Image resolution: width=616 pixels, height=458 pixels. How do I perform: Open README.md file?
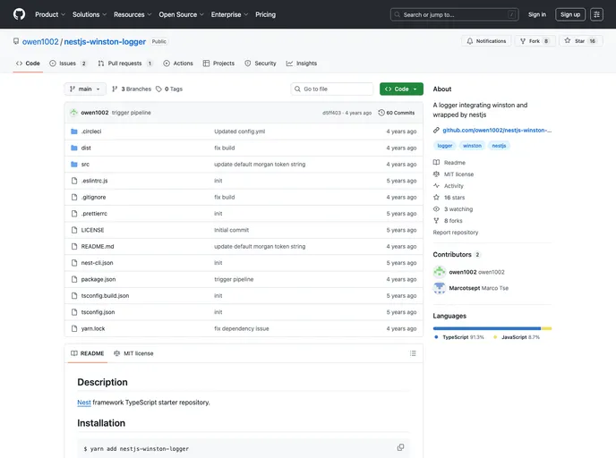pos(98,247)
